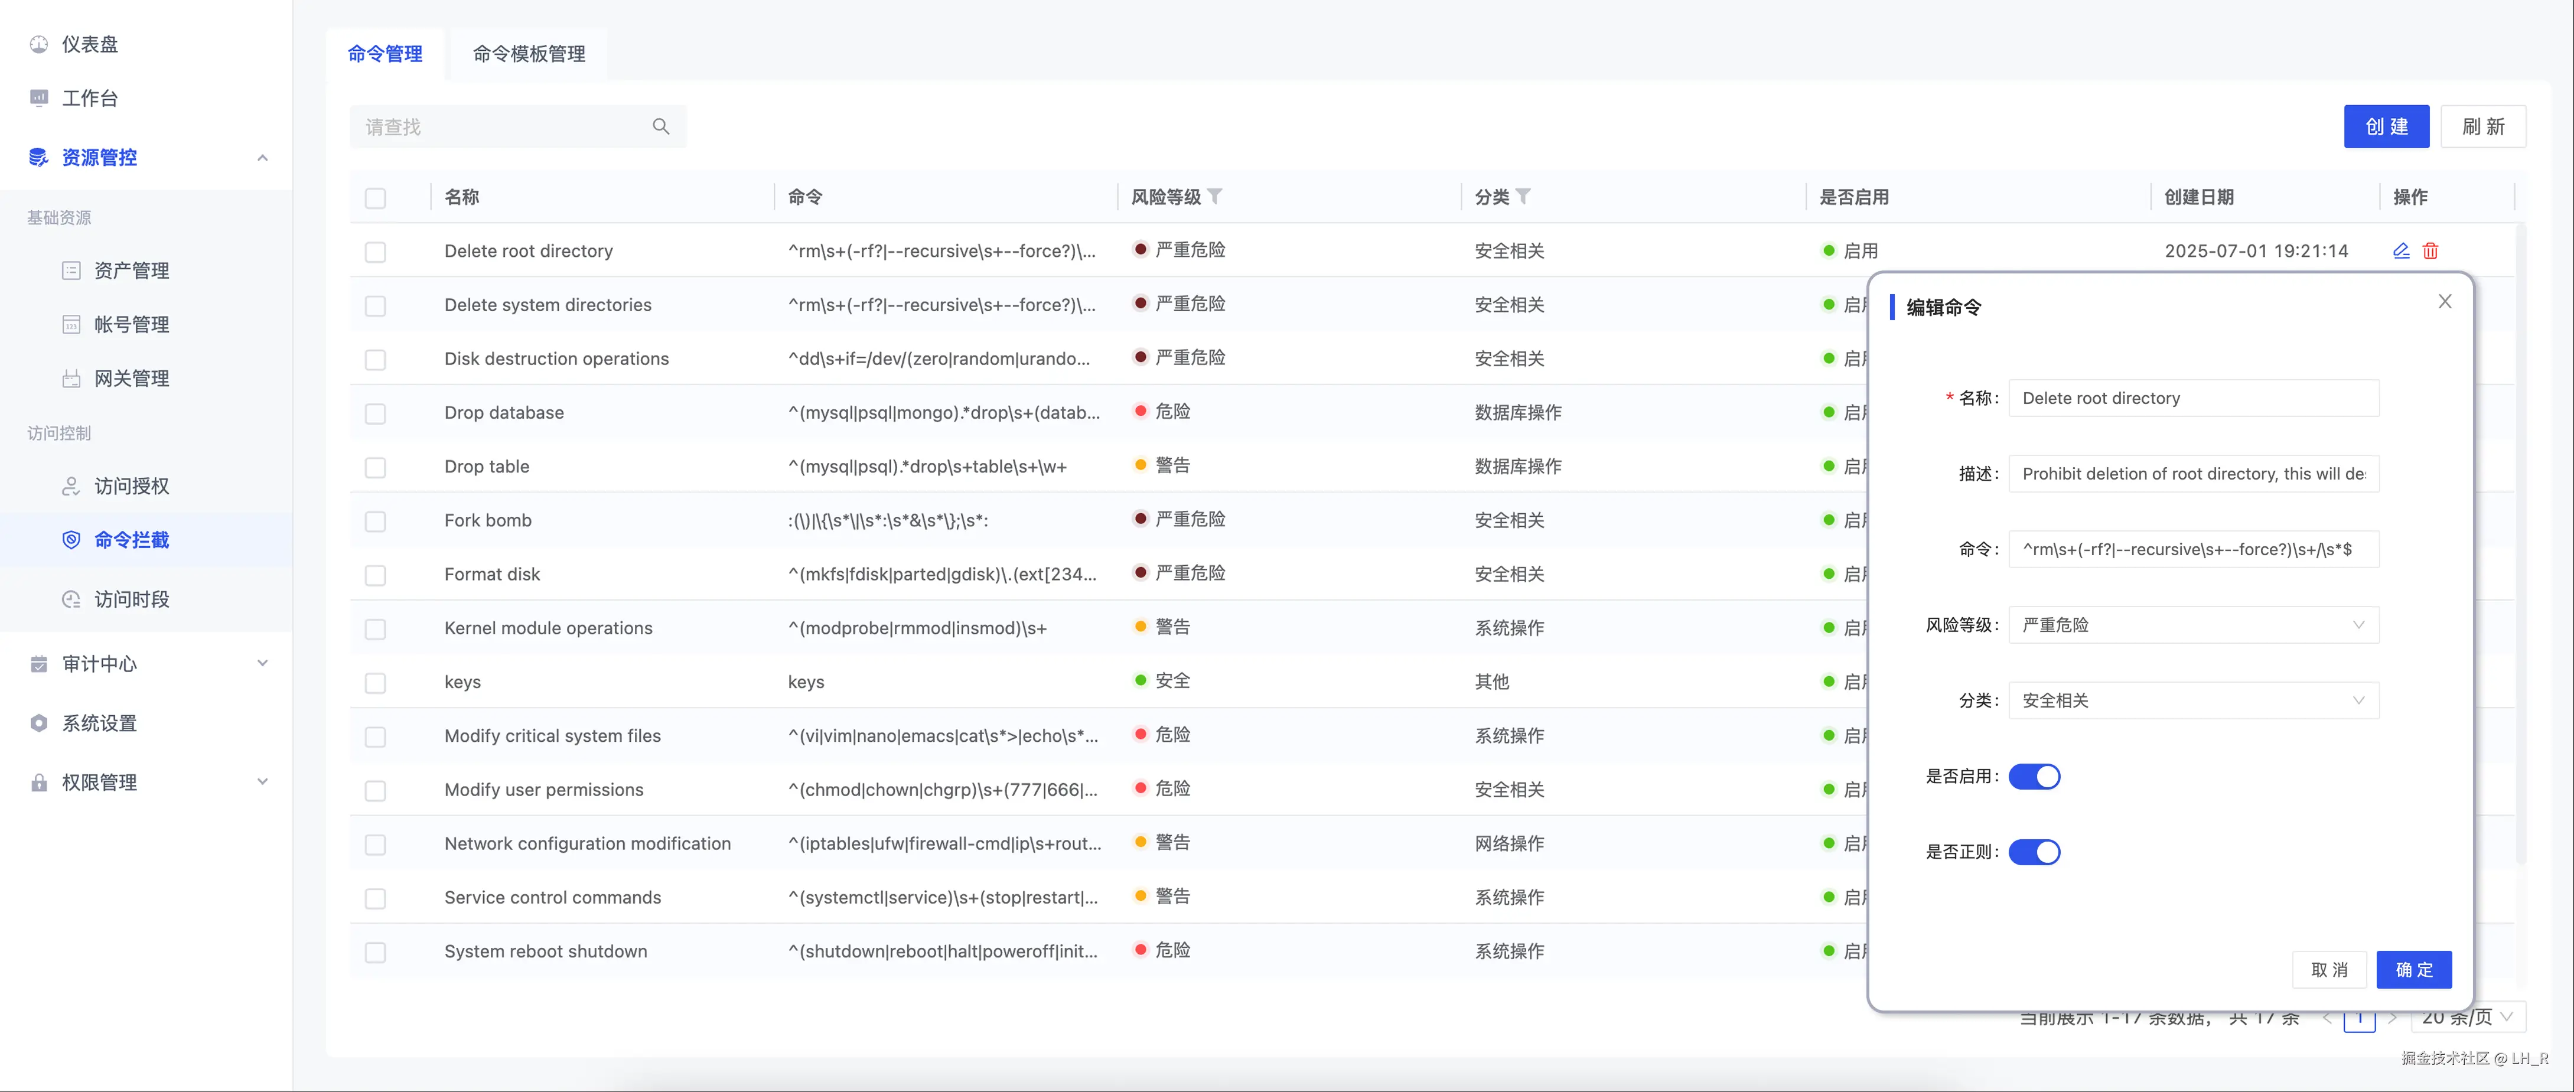Open 系统设置 in the sidebar
Screen dimensions: 2574x1092
coord(99,723)
